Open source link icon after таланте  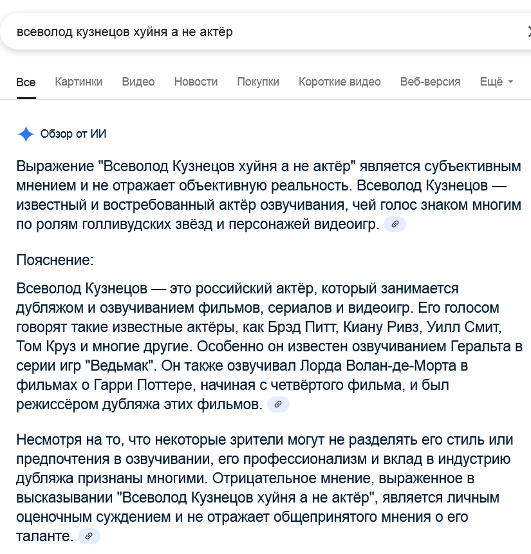tap(89, 537)
